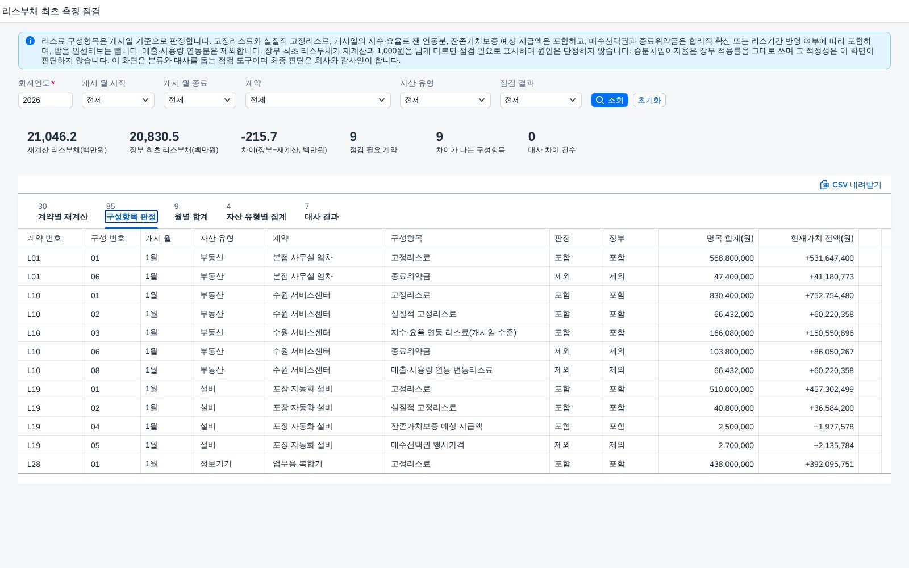
Task: Click the 점검 필요 계약 summary label
Action: 374,150
